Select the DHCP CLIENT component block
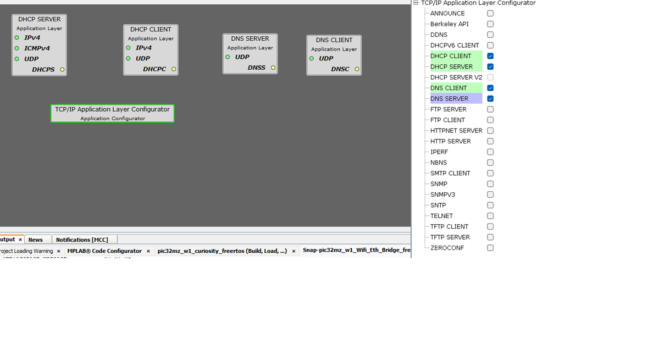Screen dimensions: 653x356 (151, 50)
